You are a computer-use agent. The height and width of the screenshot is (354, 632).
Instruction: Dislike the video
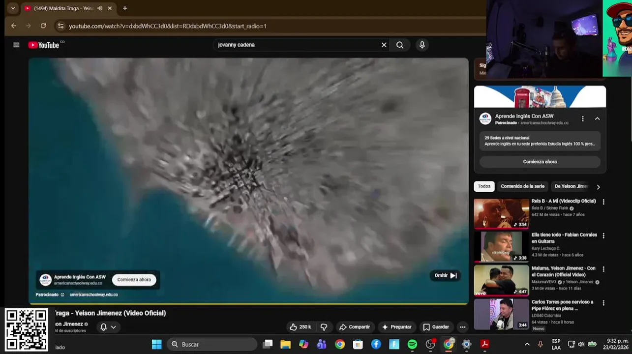(324, 327)
